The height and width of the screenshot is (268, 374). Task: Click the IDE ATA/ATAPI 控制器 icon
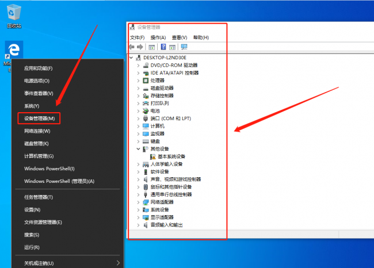(146, 72)
